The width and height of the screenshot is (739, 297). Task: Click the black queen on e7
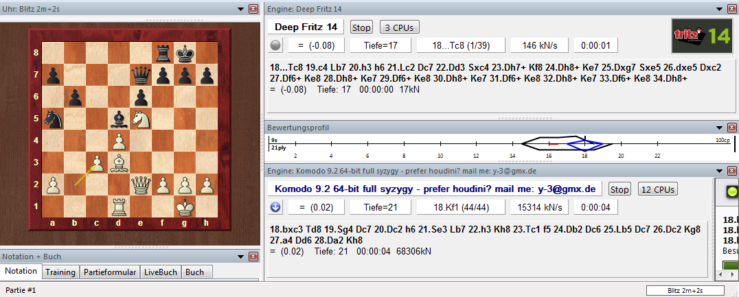pyautogui.click(x=141, y=75)
